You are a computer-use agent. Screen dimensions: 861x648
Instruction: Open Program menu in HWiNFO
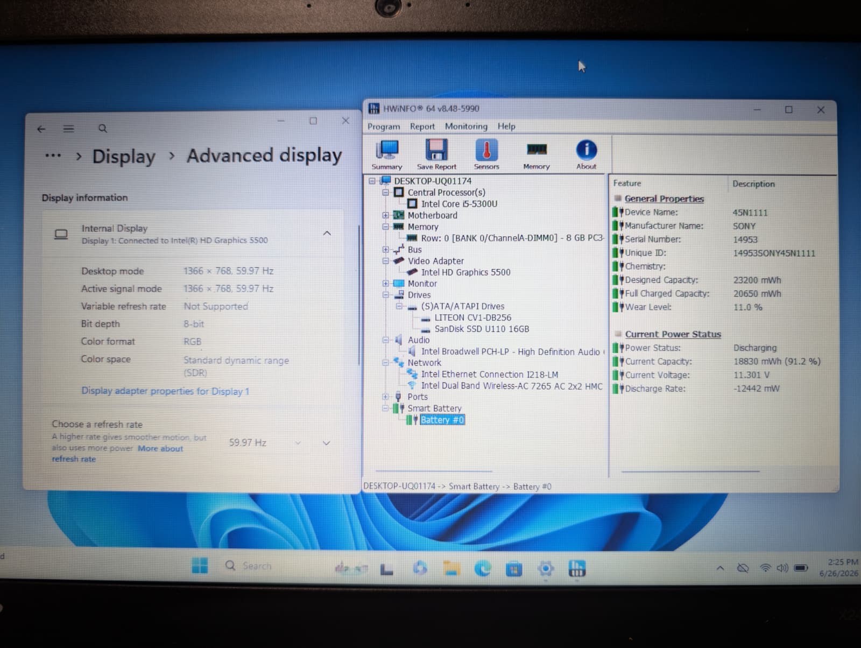click(384, 126)
